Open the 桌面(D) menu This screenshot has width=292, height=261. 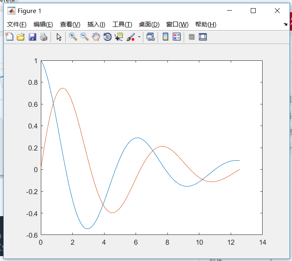(149, 24)
